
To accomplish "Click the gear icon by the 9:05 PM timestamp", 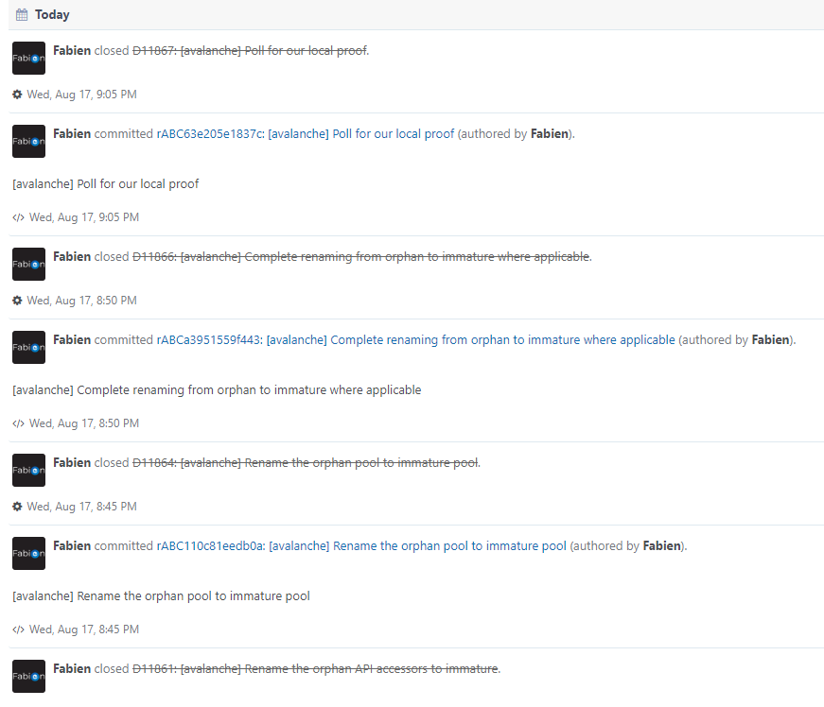I will [x=17, y=95].
